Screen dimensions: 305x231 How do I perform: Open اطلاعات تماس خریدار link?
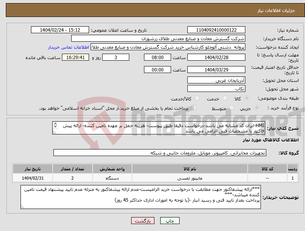(x=69, y=47)
